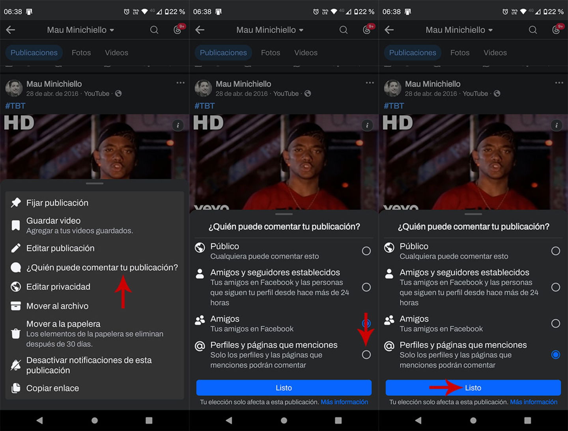568x431 pixels.
Task: Tap the pin icon beside Fijar publicación
Action: pyautogui.click(x=16, y=203)
